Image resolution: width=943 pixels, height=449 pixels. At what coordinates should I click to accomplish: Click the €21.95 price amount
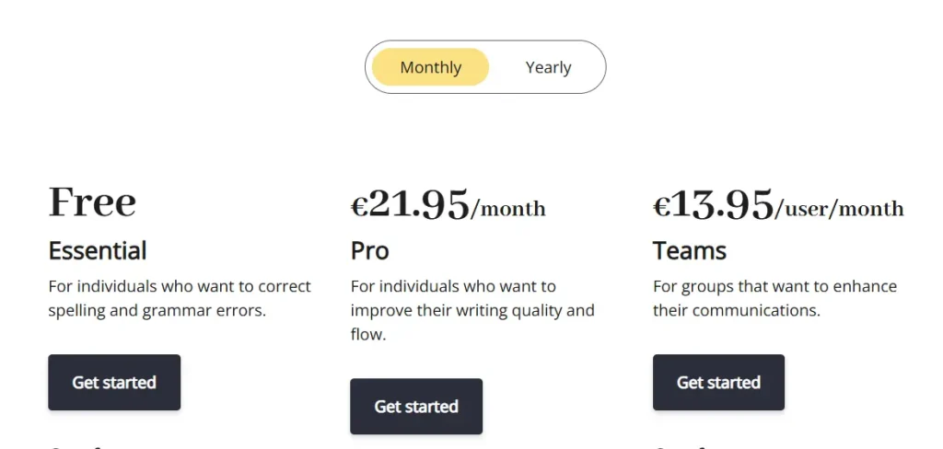tap(410, 204)
